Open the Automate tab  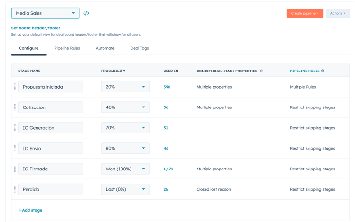coord(105,48)
